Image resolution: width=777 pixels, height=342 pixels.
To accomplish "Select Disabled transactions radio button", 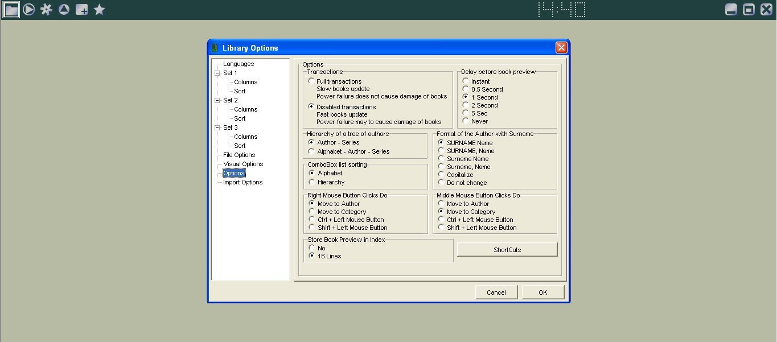I will tap(311, 106).
